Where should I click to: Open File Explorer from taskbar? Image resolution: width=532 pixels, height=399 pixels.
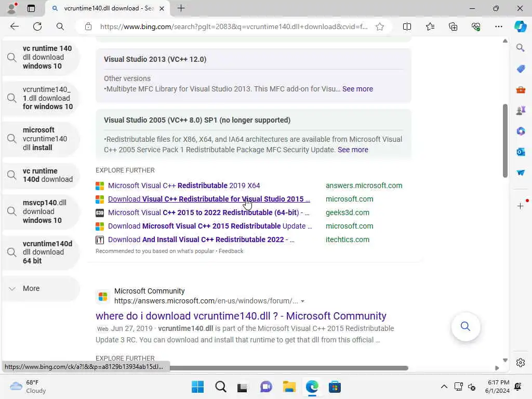pyautogui.click(x=289, y=387)
